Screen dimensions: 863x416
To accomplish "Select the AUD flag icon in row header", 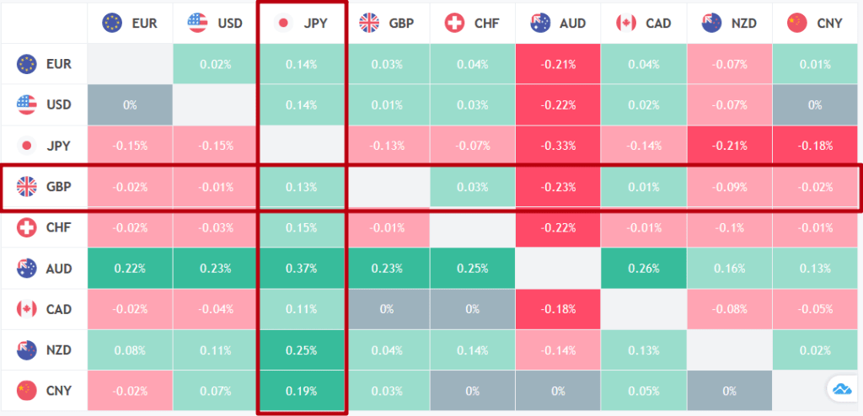I will tap(27, 269).
